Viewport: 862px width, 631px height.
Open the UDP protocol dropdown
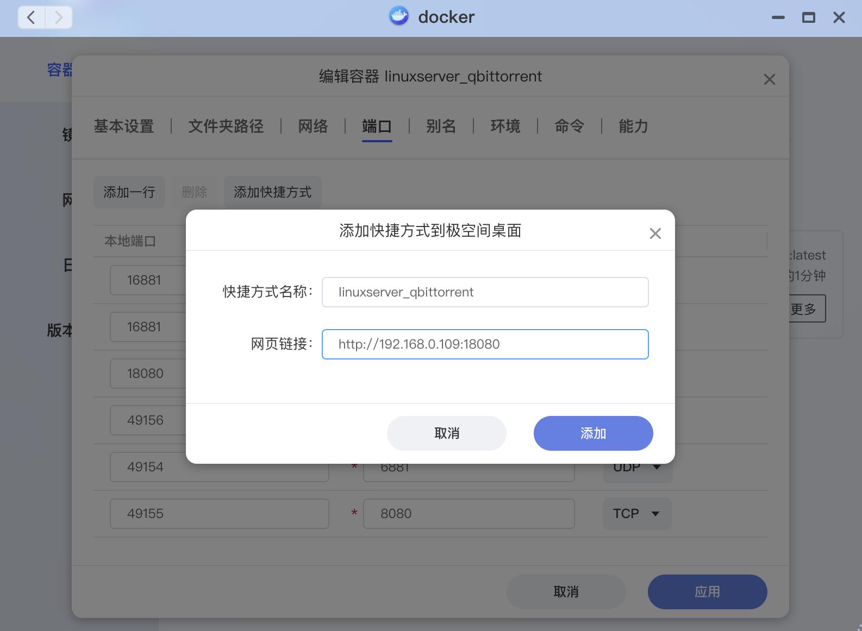(637, 472)
